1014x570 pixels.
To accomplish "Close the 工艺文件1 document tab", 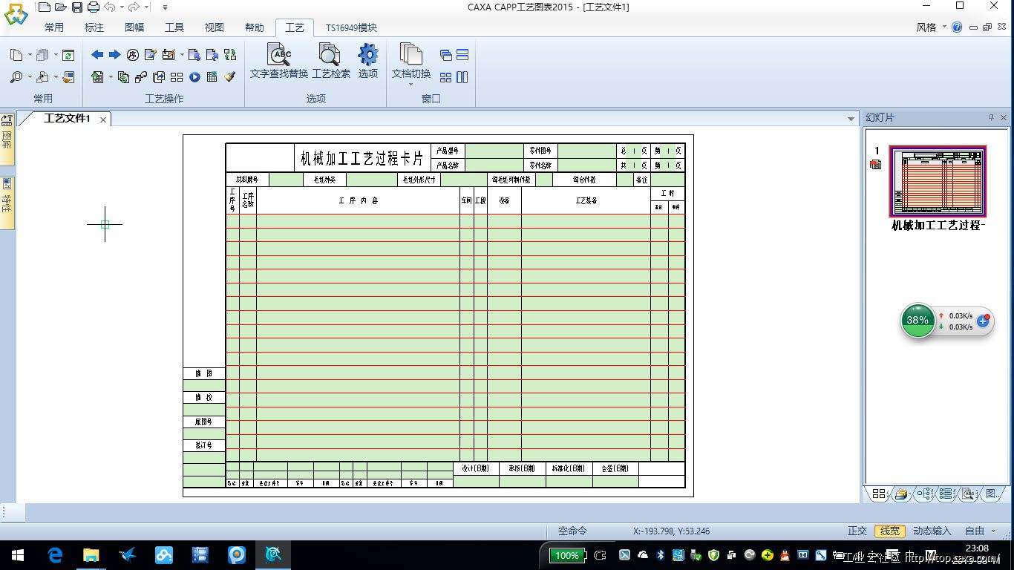I will coord(103,119).
